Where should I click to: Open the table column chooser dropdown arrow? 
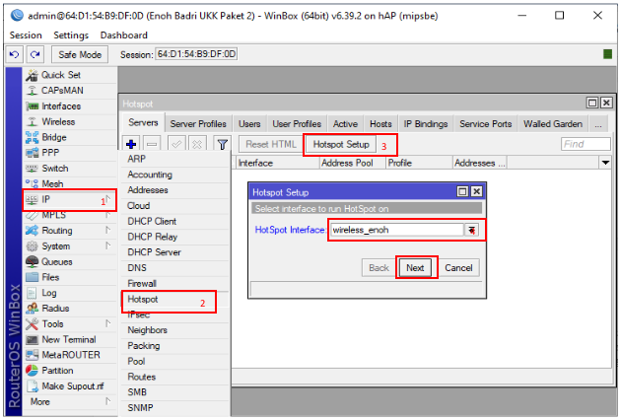(x=605, y=163)
